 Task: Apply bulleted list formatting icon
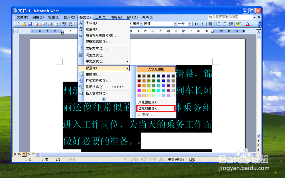(225, 24)
